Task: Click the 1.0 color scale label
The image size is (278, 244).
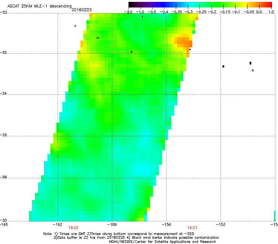Action: pos(271,12)
